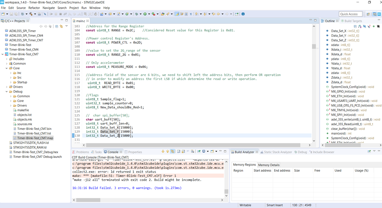Toggle Link with Editor in Project Explorer
The image size is (382, 208).
click(x=62, y=26)
